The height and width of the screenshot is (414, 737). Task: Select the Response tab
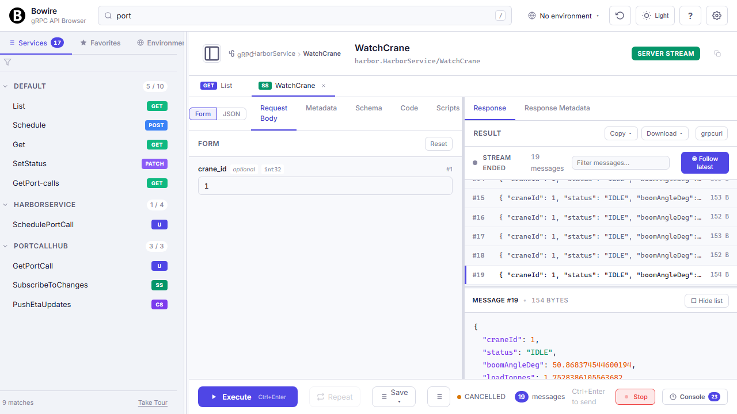click(490, 108)
